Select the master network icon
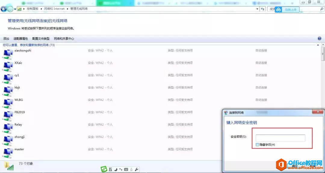The image size is (325, 173). click(8, 153)
